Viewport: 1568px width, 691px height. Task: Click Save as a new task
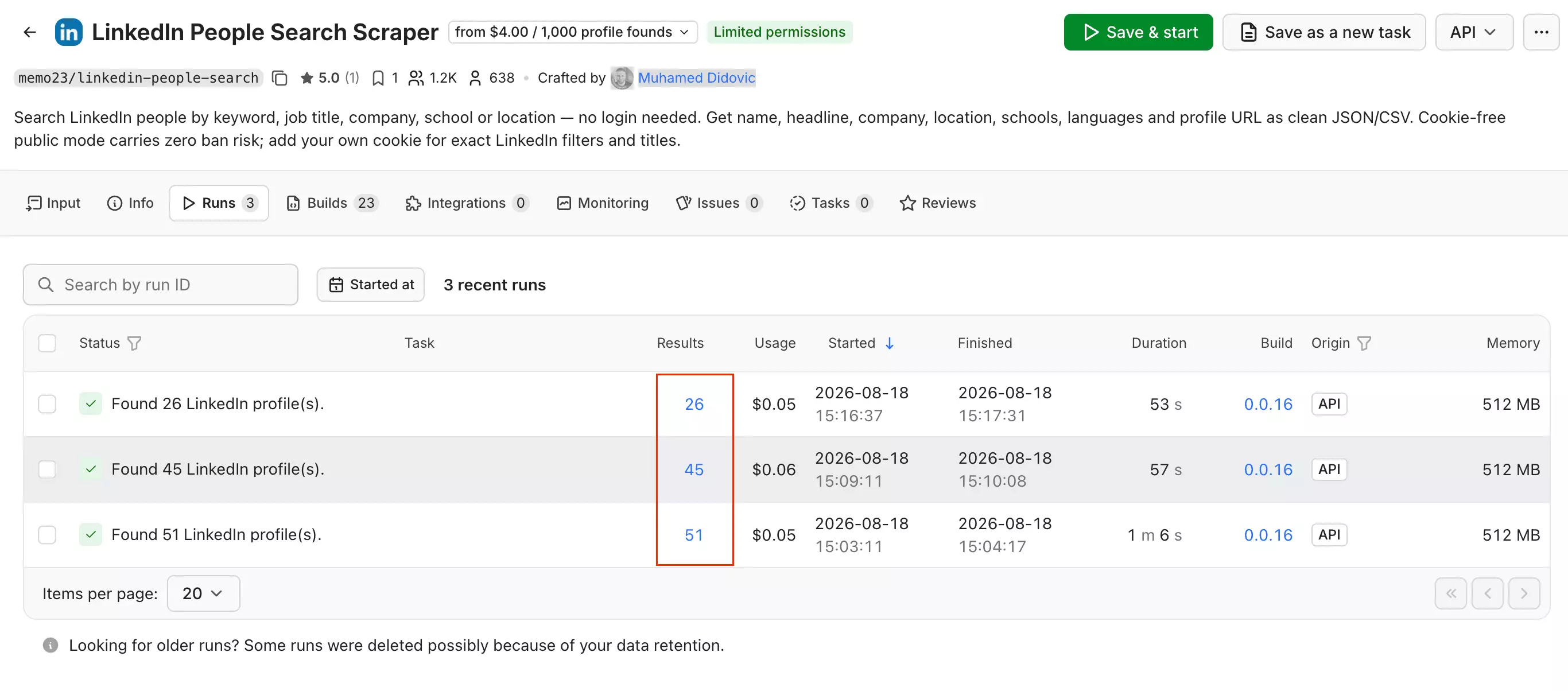[x=1324, y=32]
